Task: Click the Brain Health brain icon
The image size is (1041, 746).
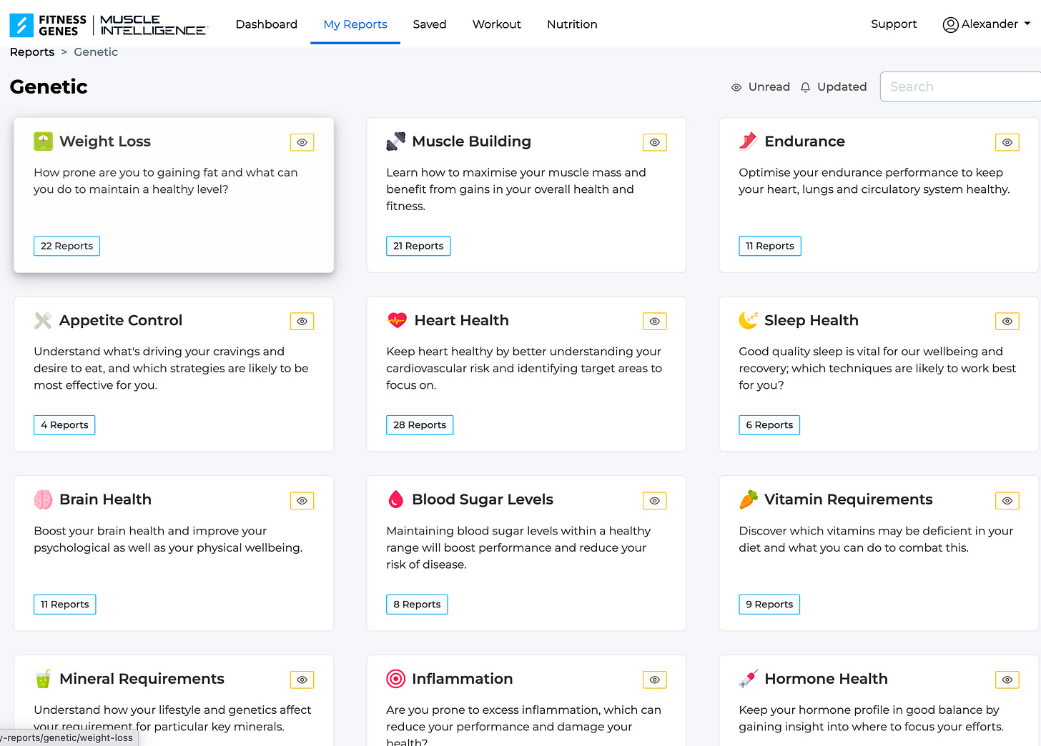Action: pos(43,499)
